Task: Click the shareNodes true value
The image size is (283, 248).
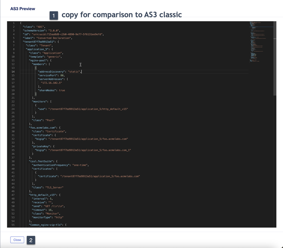Action: (x=62, y=90)
